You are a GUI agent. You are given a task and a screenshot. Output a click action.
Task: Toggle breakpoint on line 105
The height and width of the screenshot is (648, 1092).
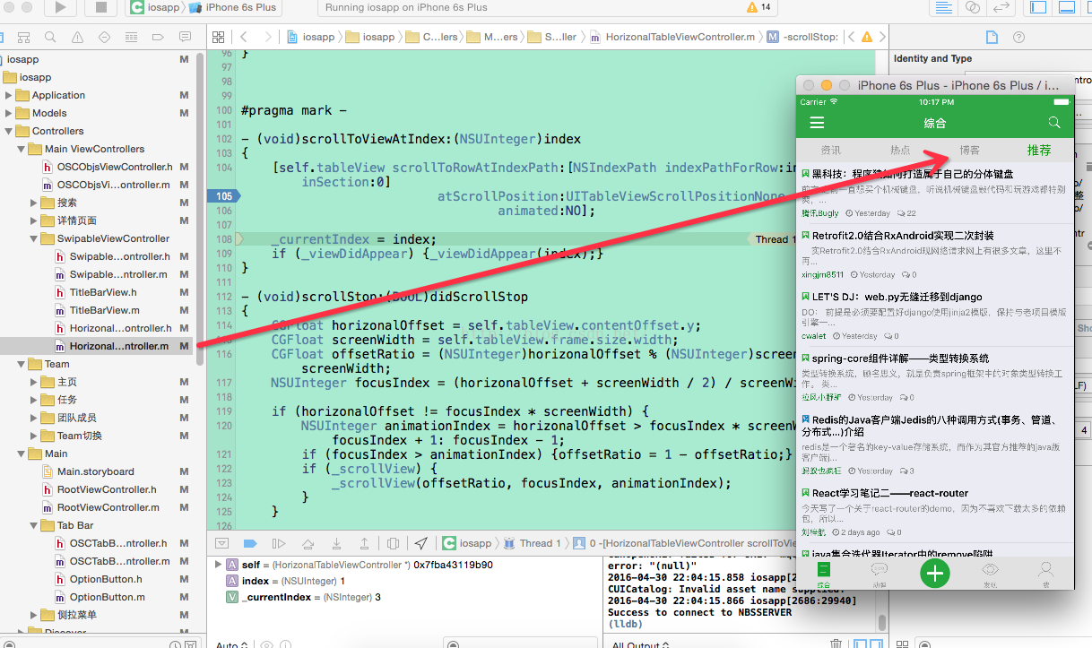point(221,196)
